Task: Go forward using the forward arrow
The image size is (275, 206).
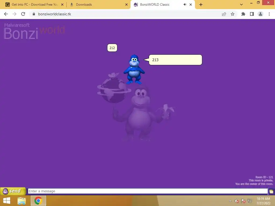Action: tap(15, 14)
